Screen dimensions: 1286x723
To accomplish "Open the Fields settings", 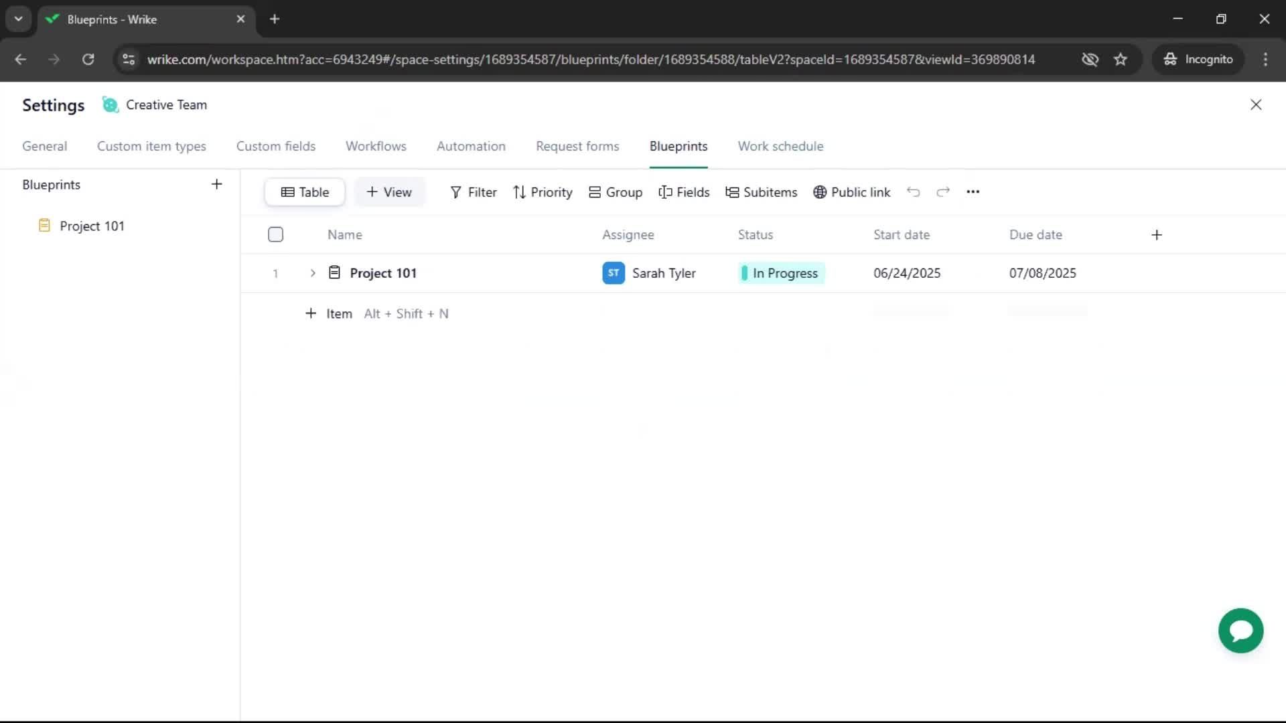I will [x=684, y=192].
